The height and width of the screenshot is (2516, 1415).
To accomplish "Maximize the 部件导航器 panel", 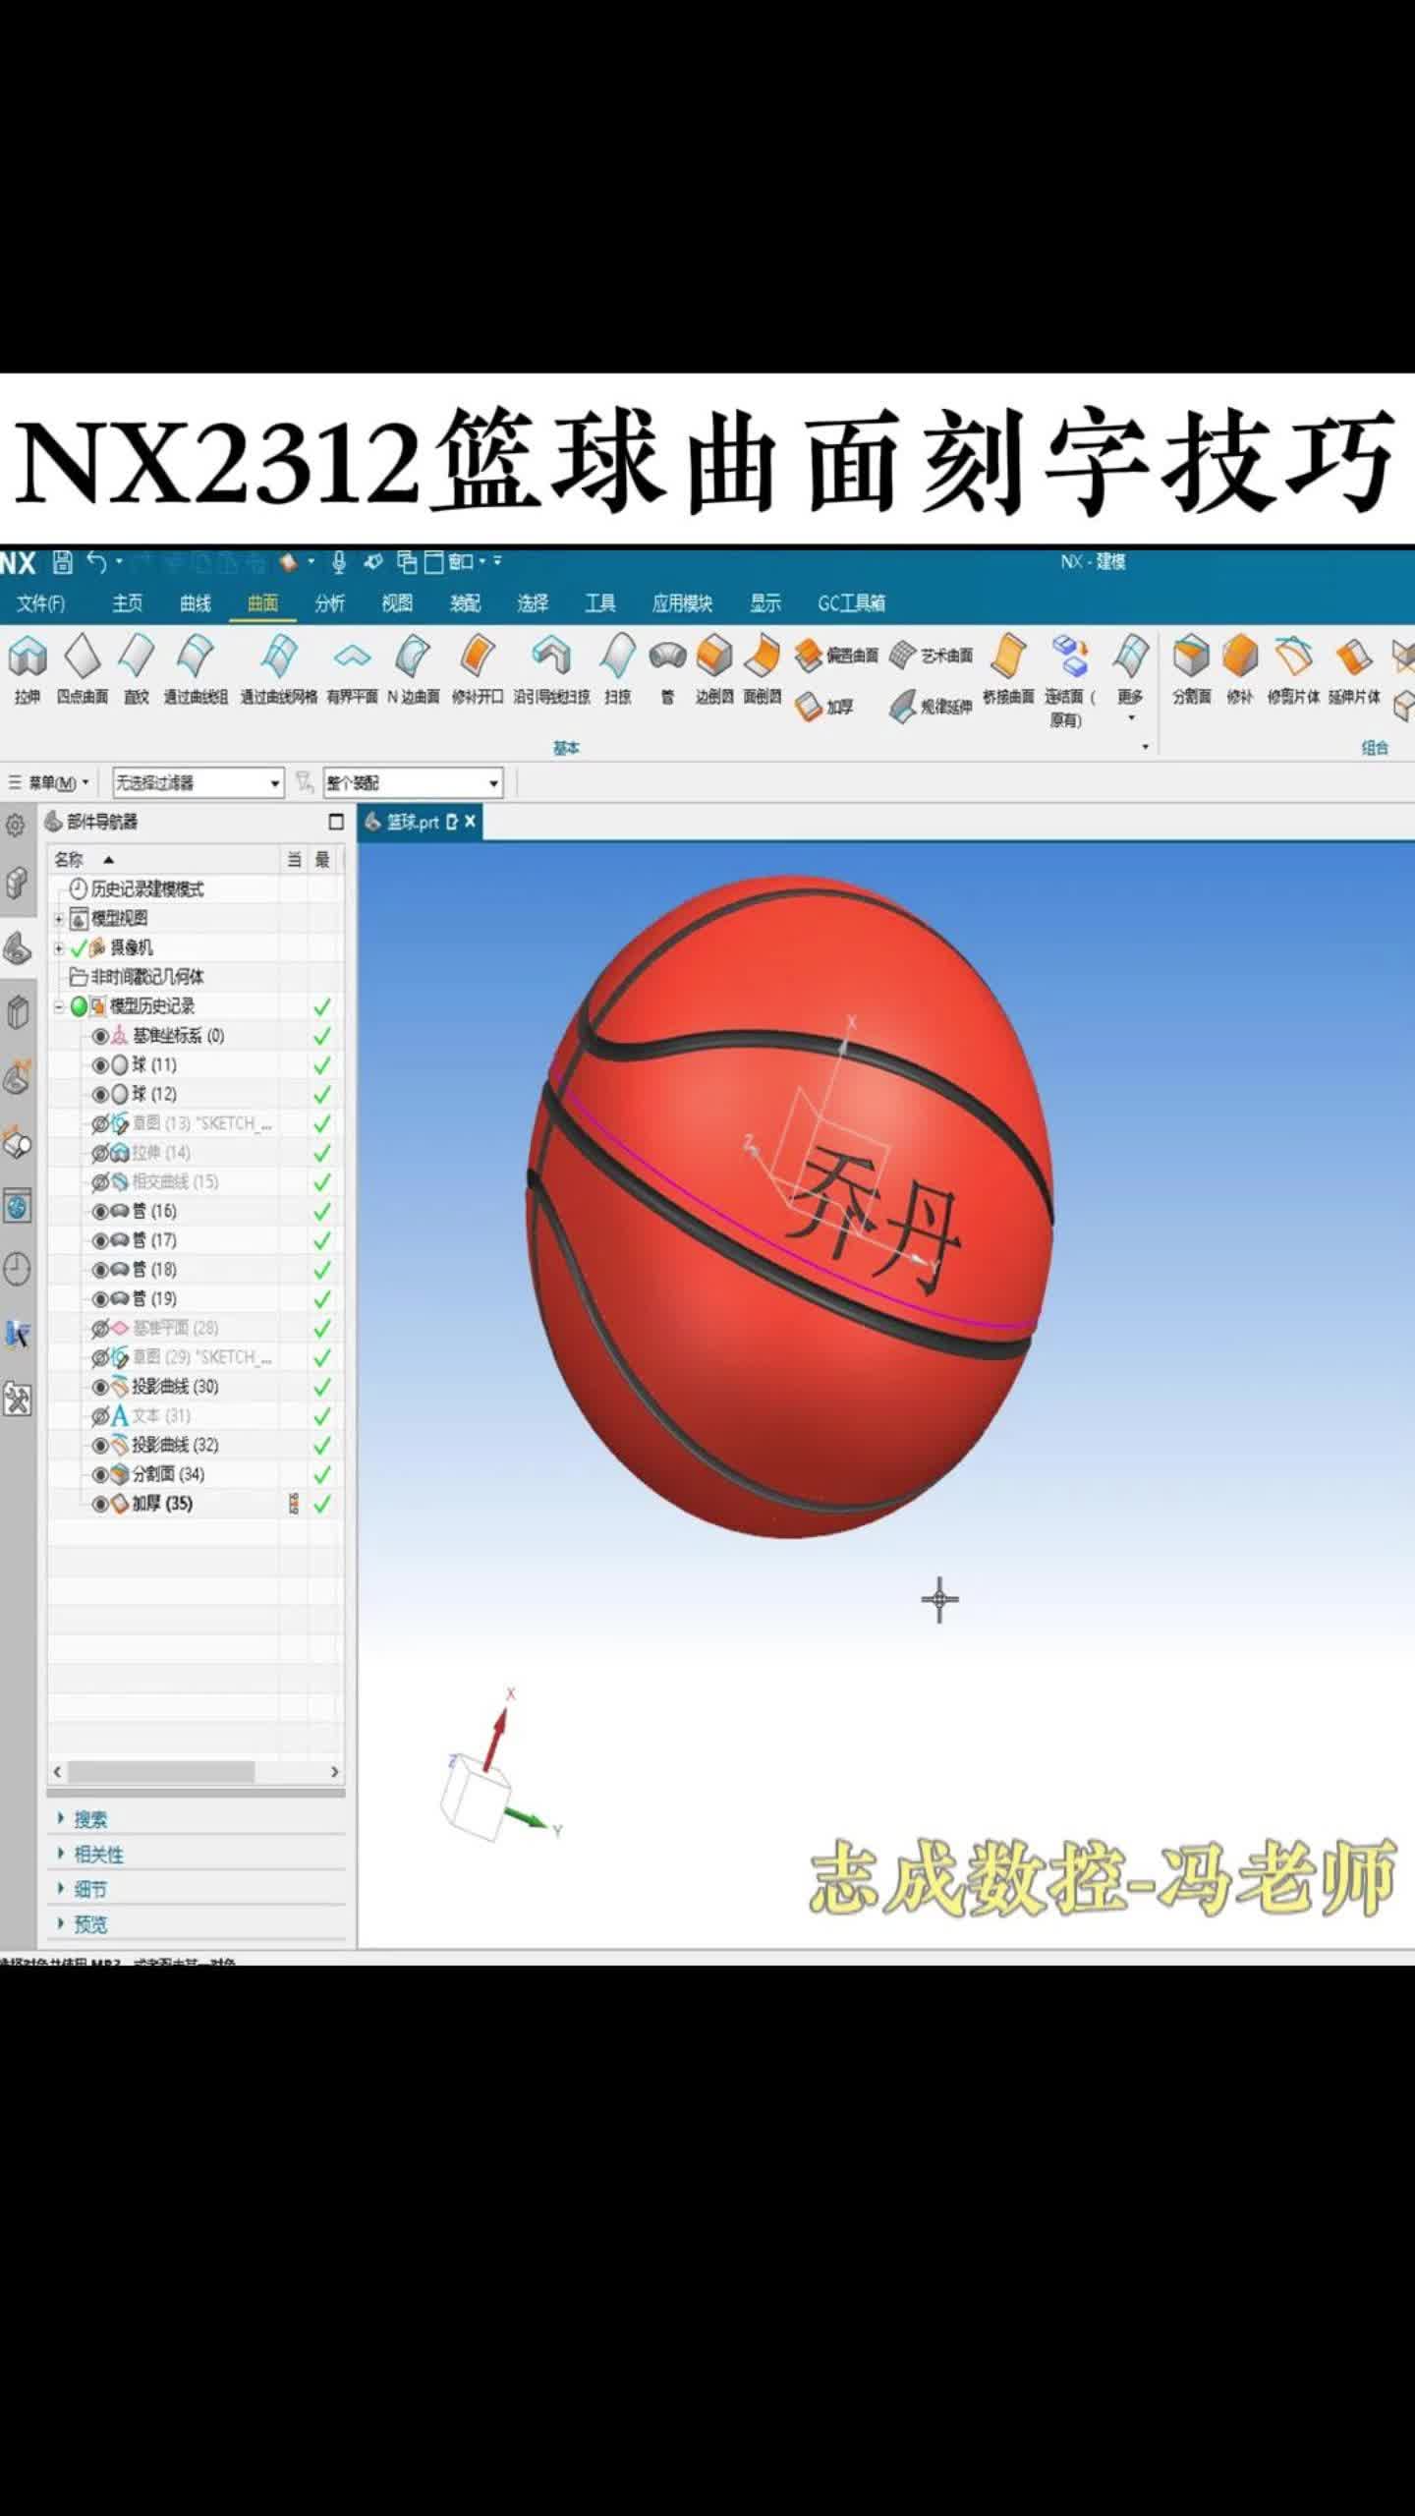I will (336, 822).
